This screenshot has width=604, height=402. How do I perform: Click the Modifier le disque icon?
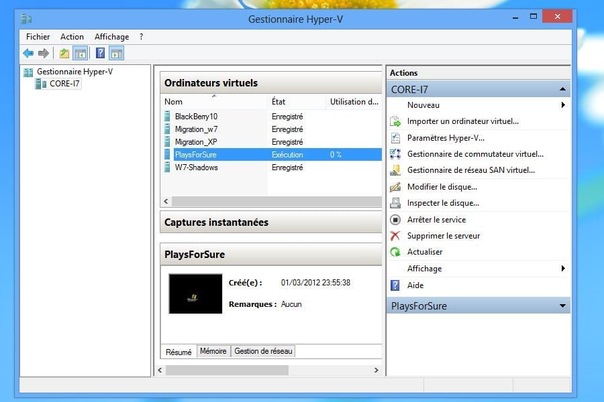[395, 187]
